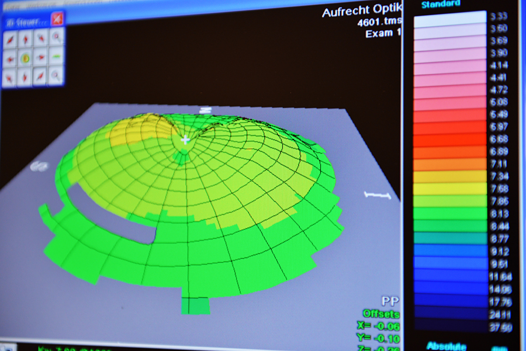
Task: Pick the red 6.68 swatch in the scale
Action: pos(450,140)
